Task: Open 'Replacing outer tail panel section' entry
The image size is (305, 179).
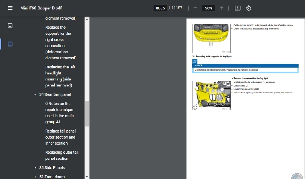Action: click(x=62, y=155)
